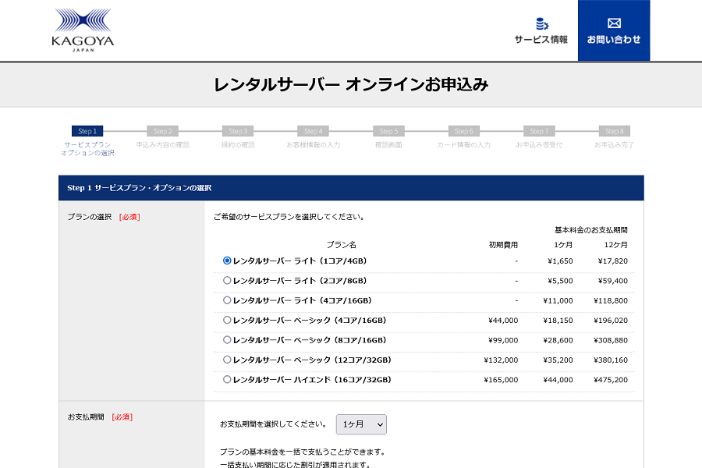Image resolution: width=702 pixels, height=468 pixels.
Task: Click the KAGOYA Japan logo
Action: coord(83,30)
